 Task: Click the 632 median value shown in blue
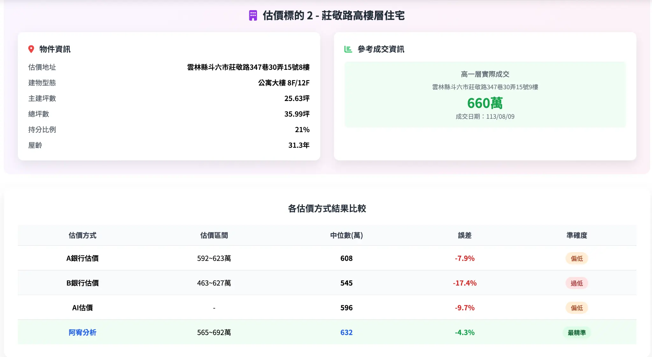click(x=346, y=333)
